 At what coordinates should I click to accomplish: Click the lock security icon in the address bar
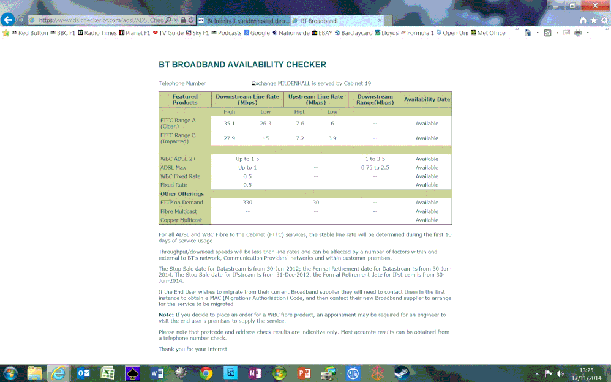(183, 20)
